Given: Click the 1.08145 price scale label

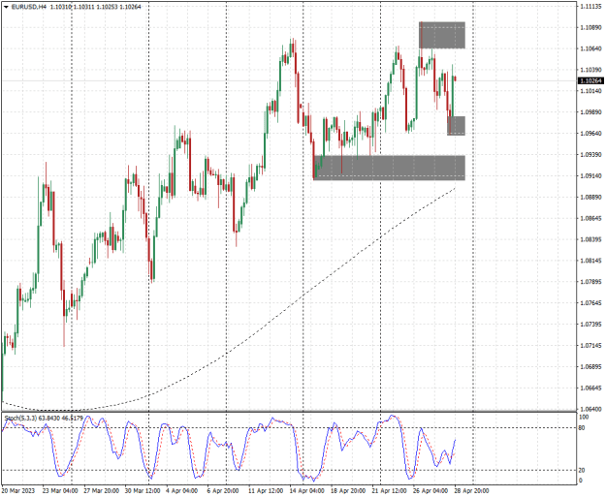Looking at the screenshot, I should [x=590, y=261].
